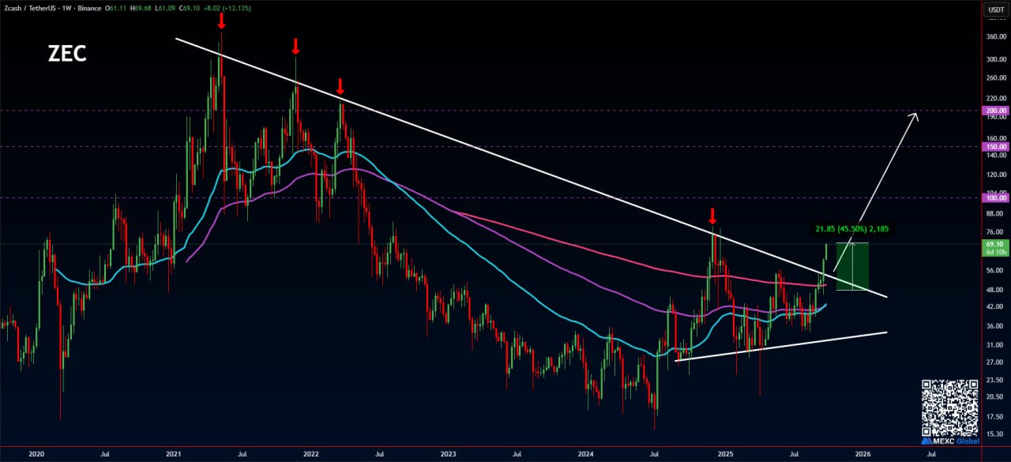The image size is (1011, 462).
Task: Click the green price range measurement box
Action: point(852,266)
